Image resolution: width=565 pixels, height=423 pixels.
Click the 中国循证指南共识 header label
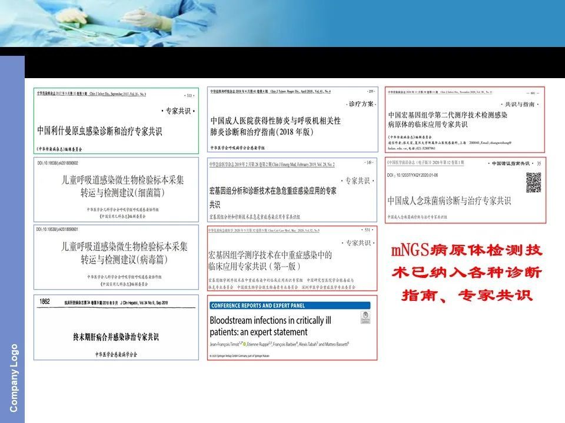(x=510, y=163)
